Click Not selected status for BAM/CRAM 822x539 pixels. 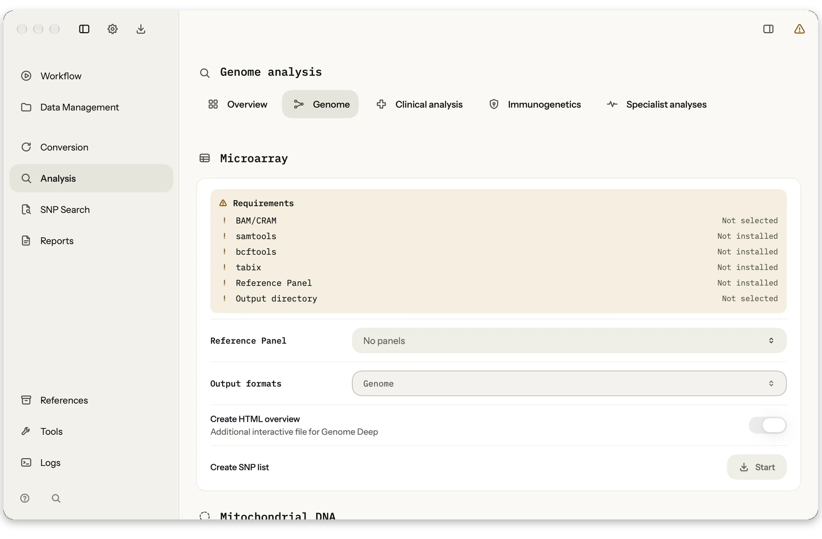click(750, 221)
